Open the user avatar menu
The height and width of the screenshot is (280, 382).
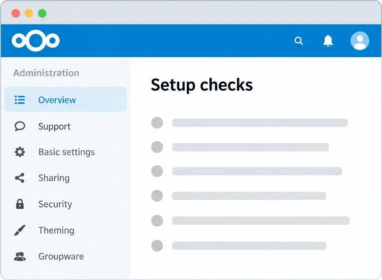coord(359,41)
